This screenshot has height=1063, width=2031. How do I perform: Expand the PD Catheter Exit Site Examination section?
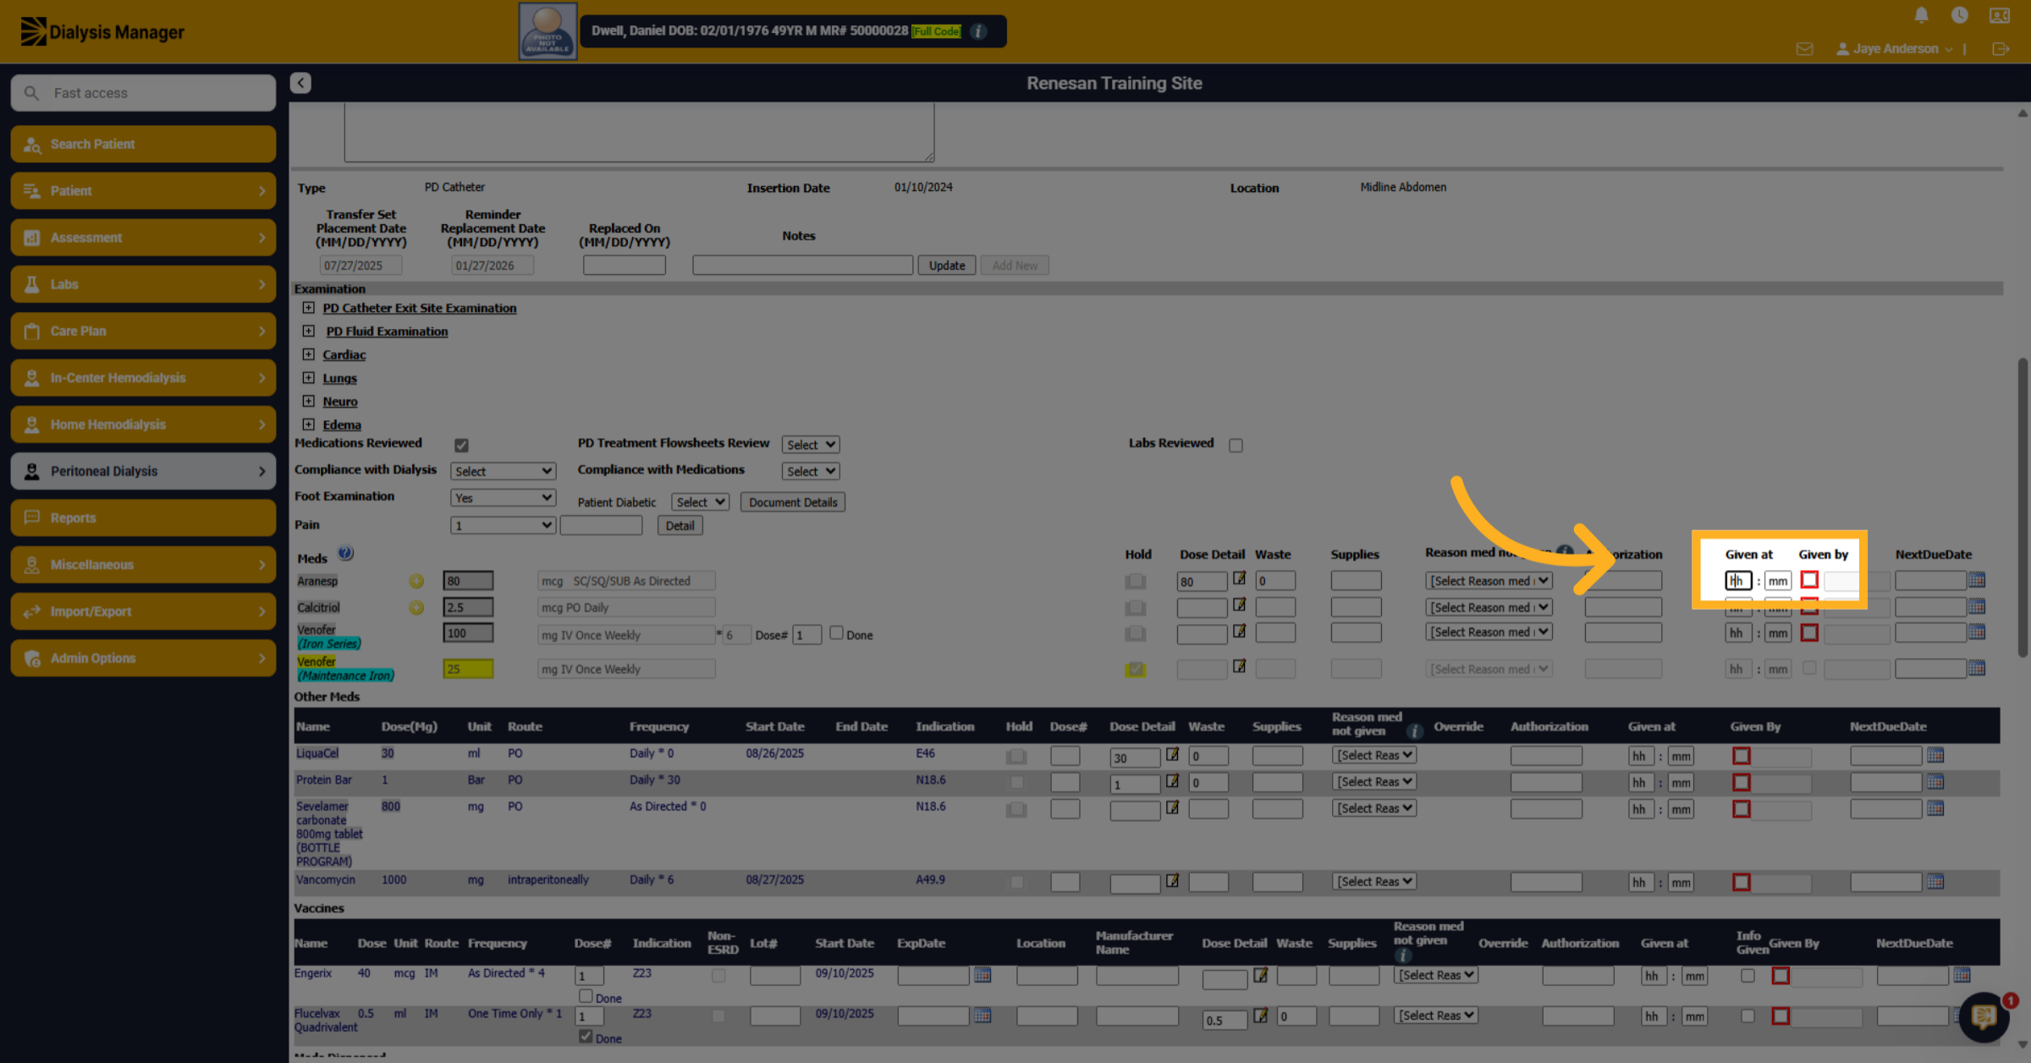pos(309,308)
